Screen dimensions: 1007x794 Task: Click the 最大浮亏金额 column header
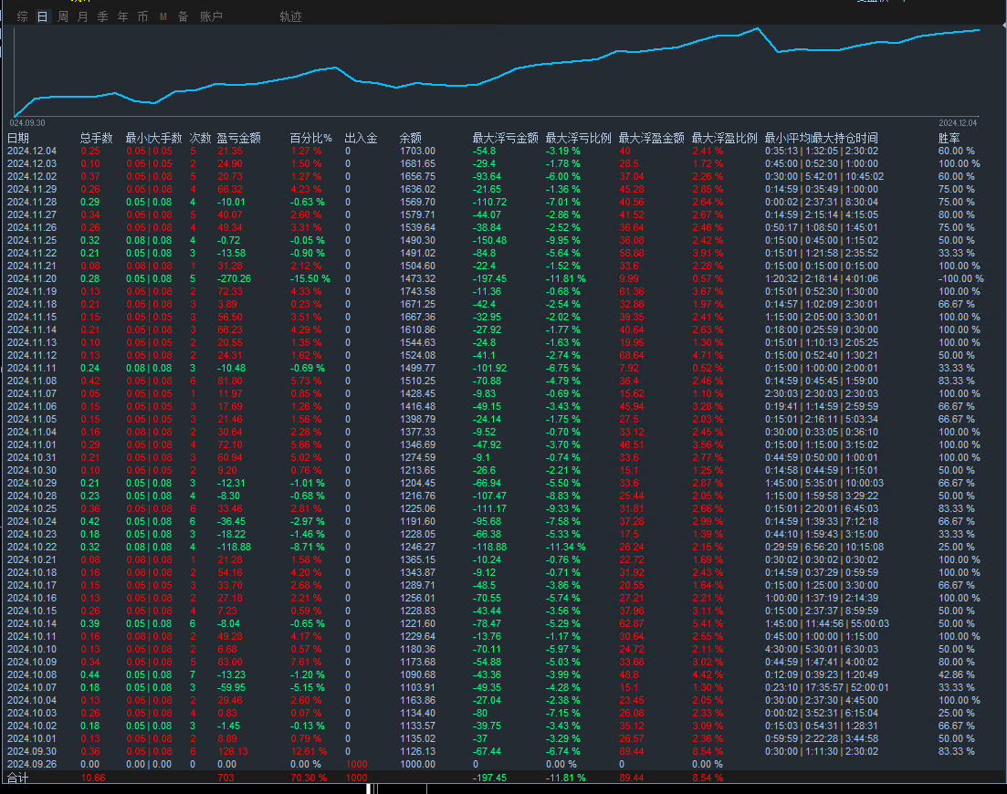(x=505, y=138)
